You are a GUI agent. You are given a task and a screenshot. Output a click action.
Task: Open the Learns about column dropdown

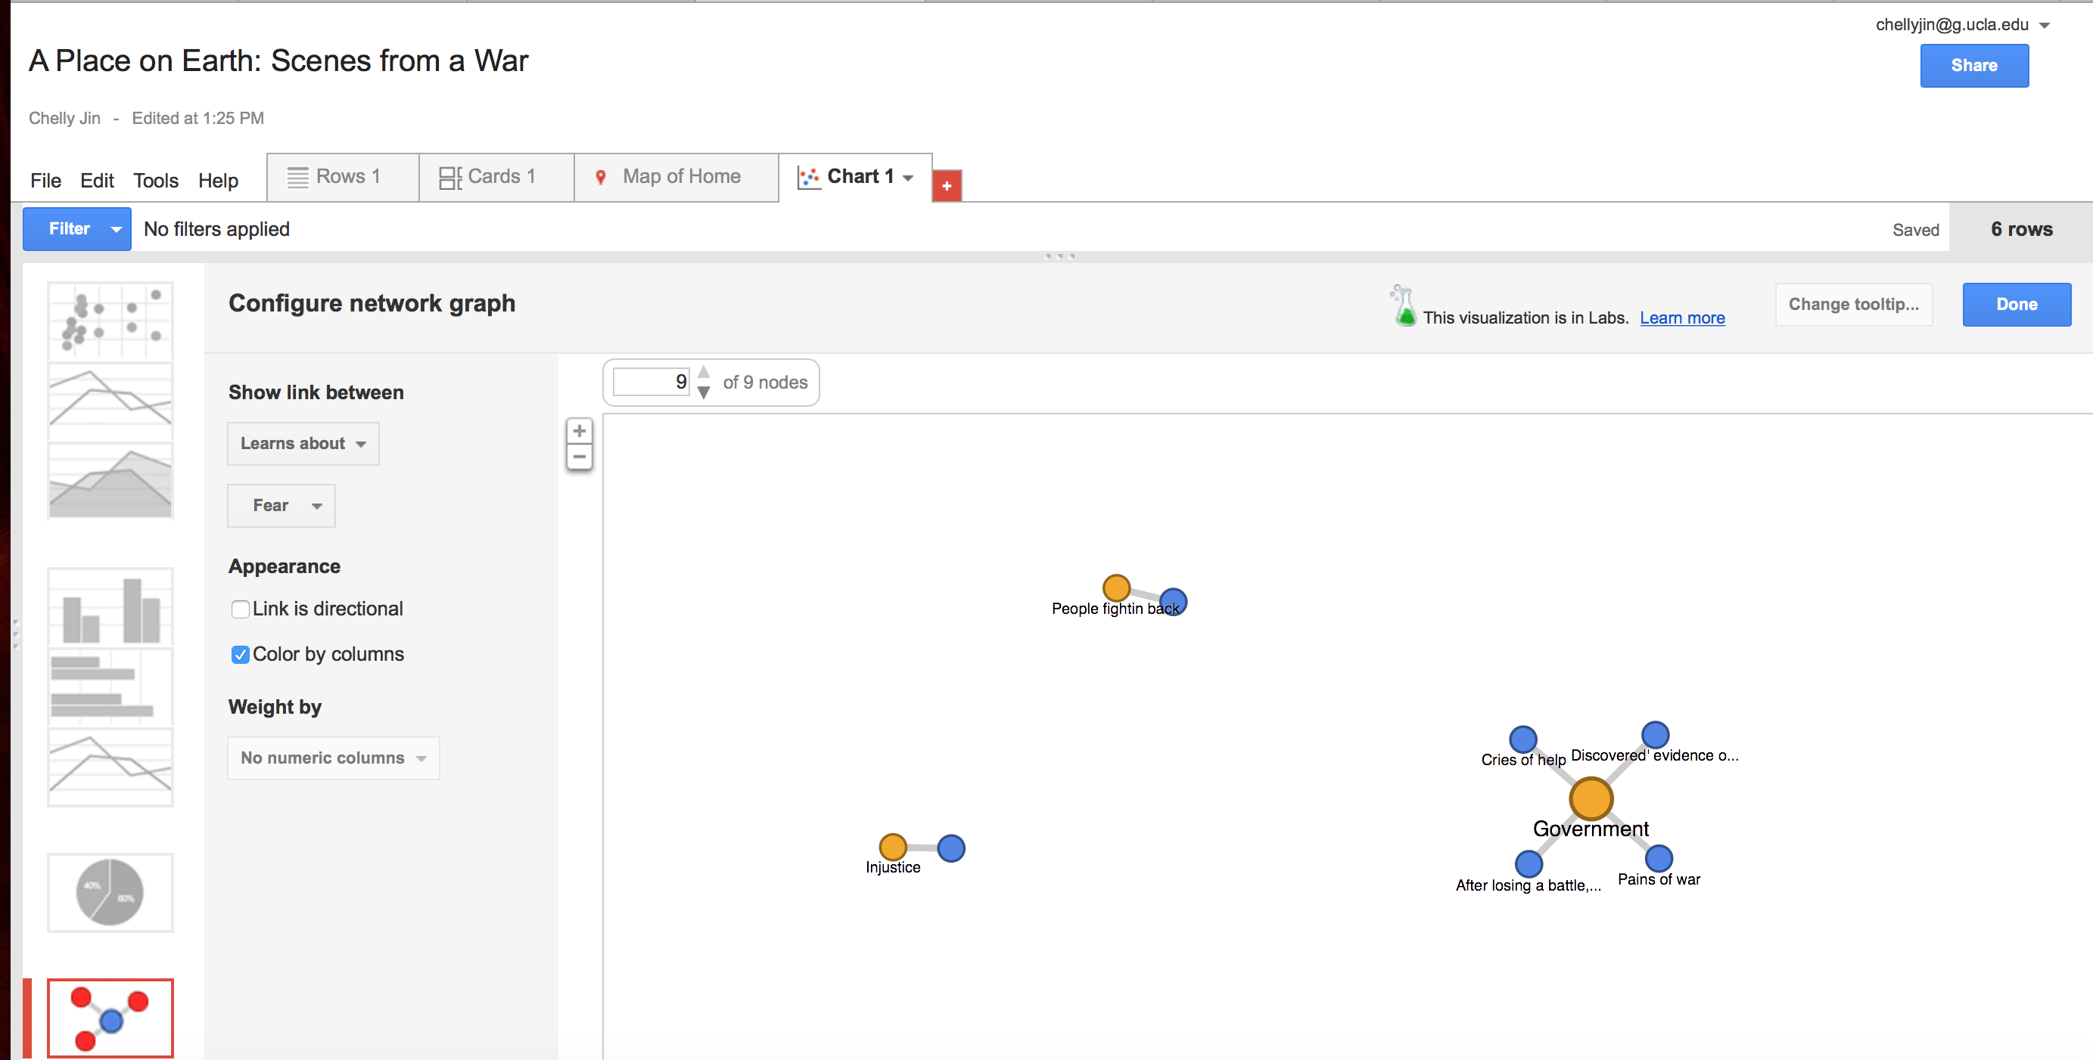(303, 443)
